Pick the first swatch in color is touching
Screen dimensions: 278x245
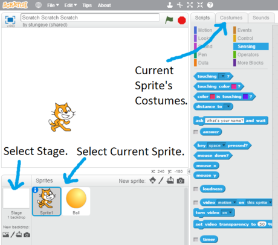(212, 97)
